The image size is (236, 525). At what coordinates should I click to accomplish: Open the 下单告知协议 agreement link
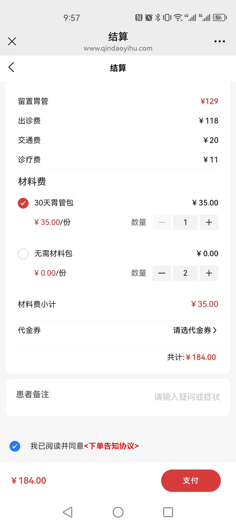point(111,446)
